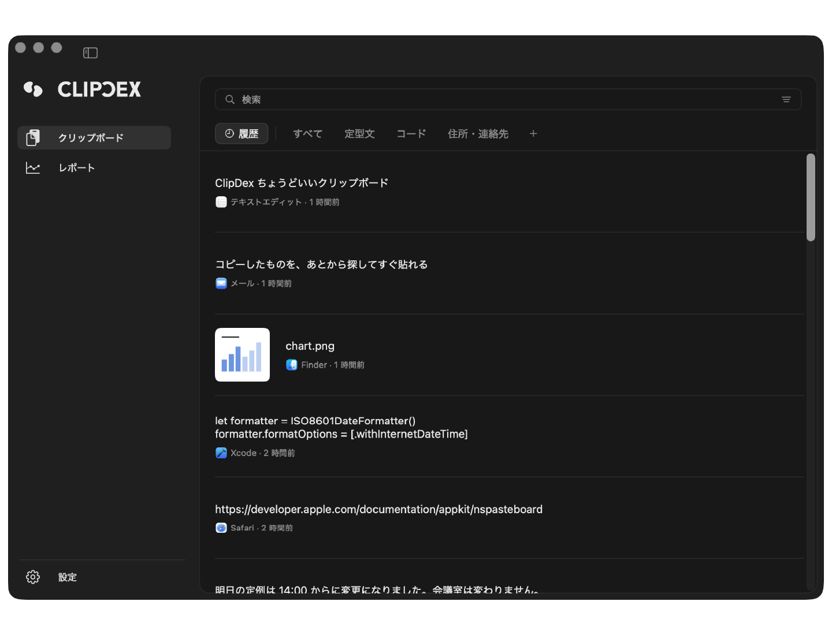This screenshot has height=635, width=832.
Task: Open the chart.png image thumbnail
Action: coord(243,354)
